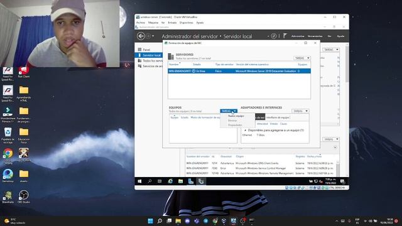Open the VM action center notification icon
This screenshot has height=226, width=402.
(342, 181)
